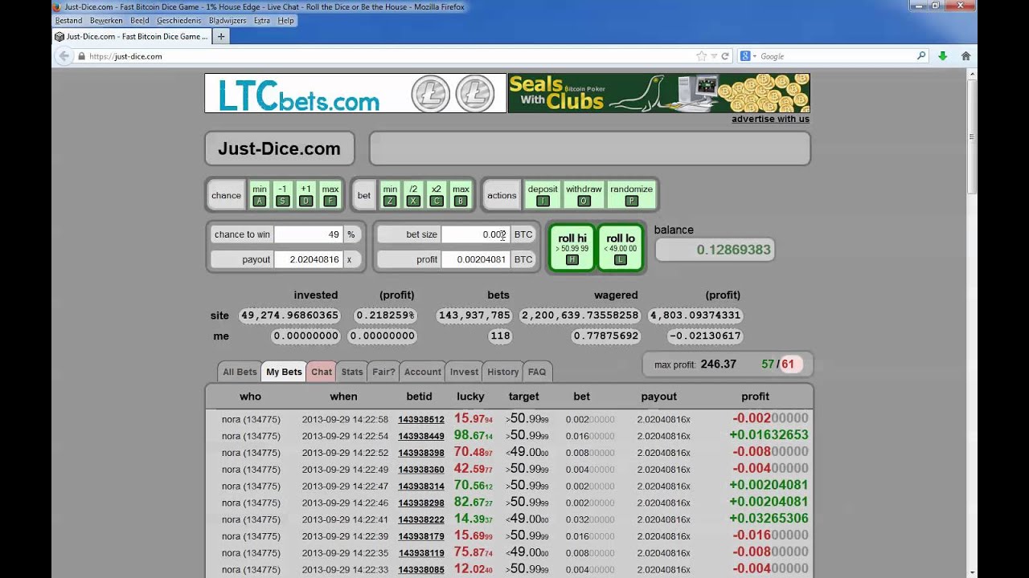Set bet to min (Z)
The image size is (1029, 578).
pos(390,194)
